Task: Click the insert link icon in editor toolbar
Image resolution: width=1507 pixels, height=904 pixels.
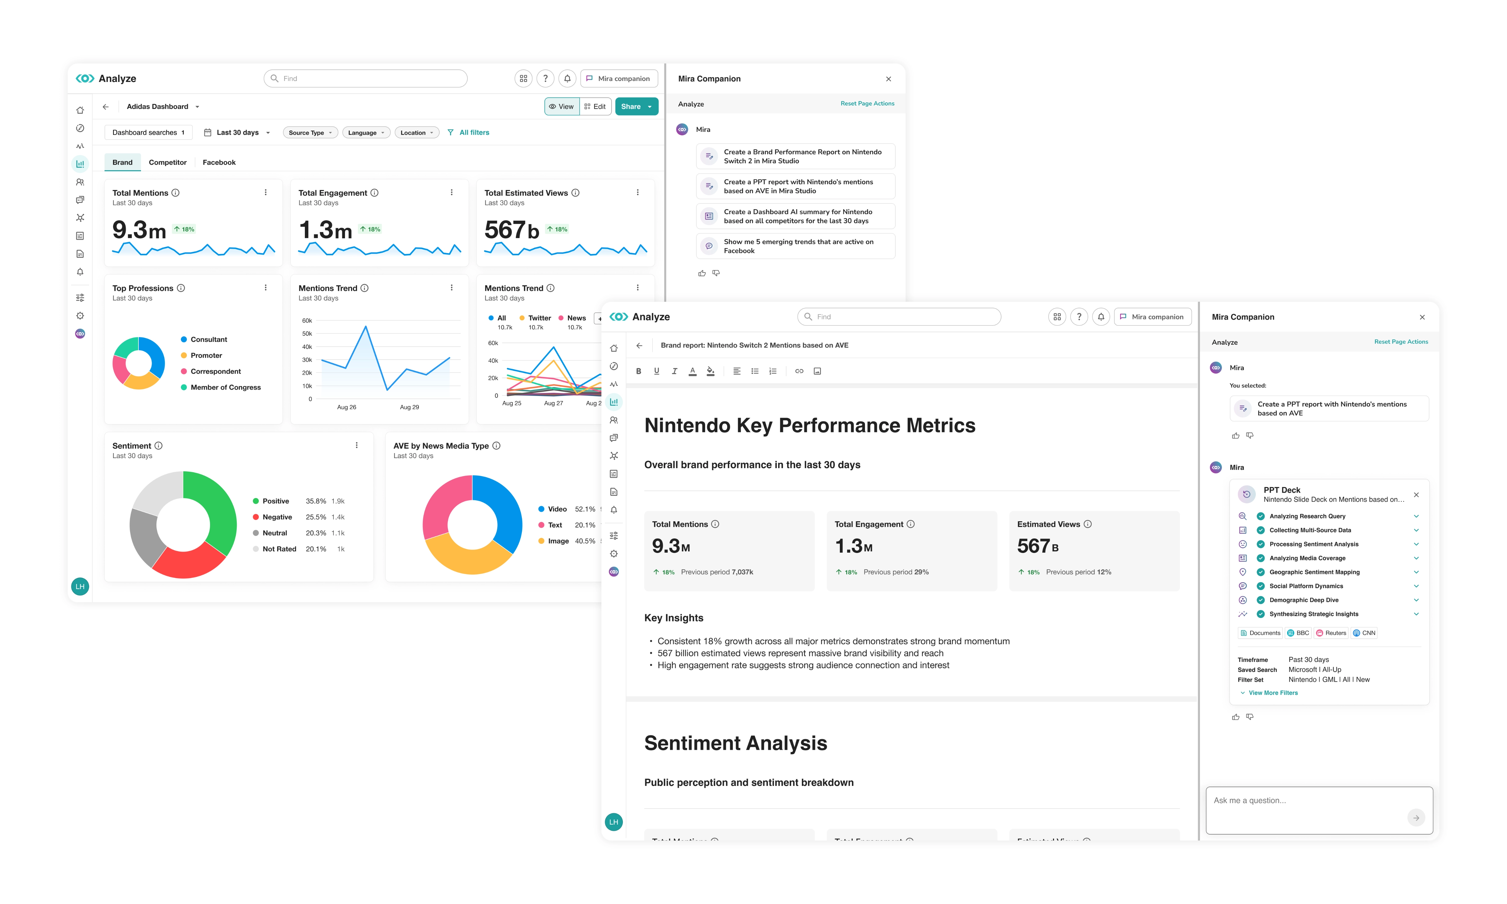Action: click(x=799, y=371)
